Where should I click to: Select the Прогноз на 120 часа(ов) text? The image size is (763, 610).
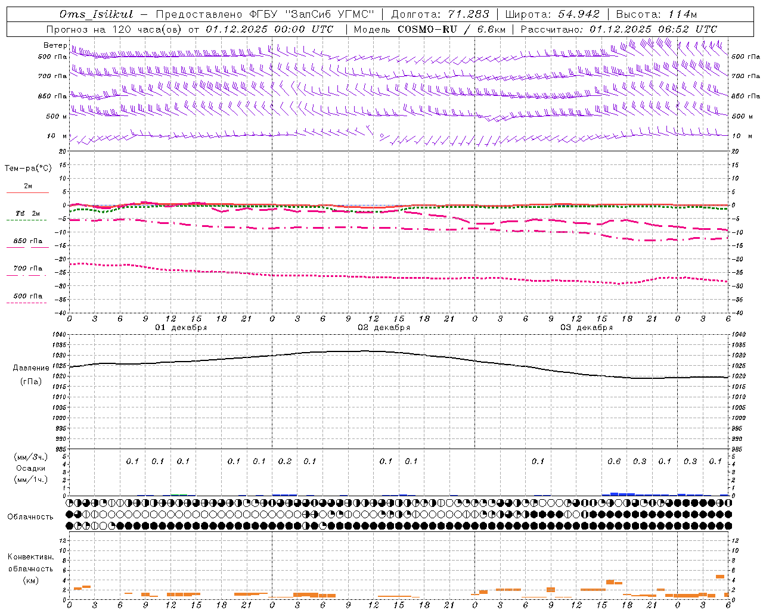(x=115, y=29)
